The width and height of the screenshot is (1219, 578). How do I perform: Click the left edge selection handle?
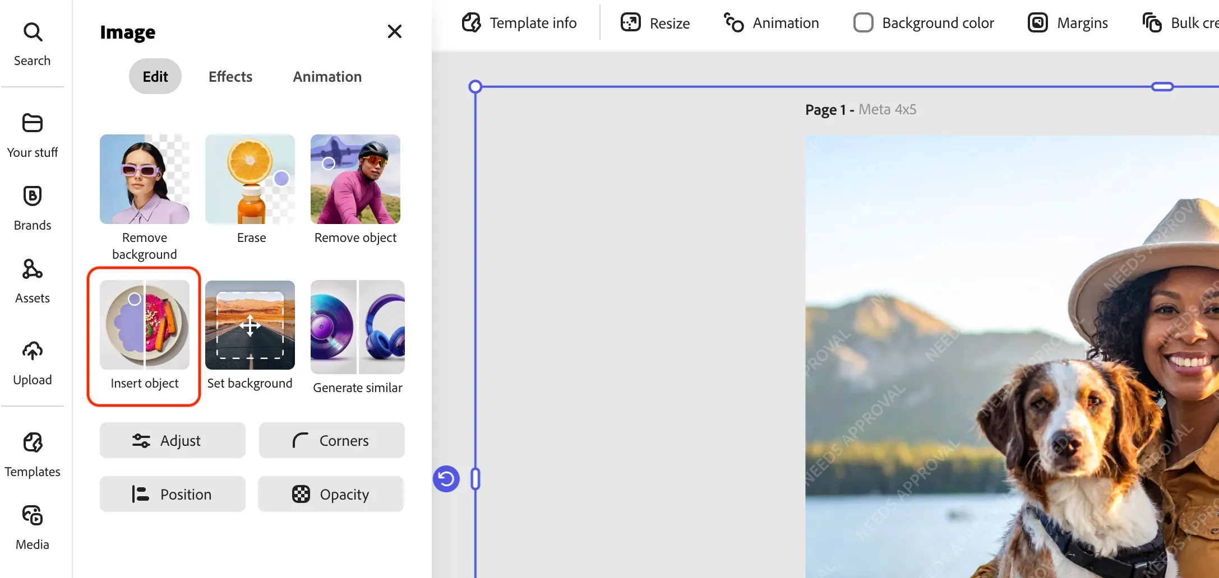click(x=475, y=479)
